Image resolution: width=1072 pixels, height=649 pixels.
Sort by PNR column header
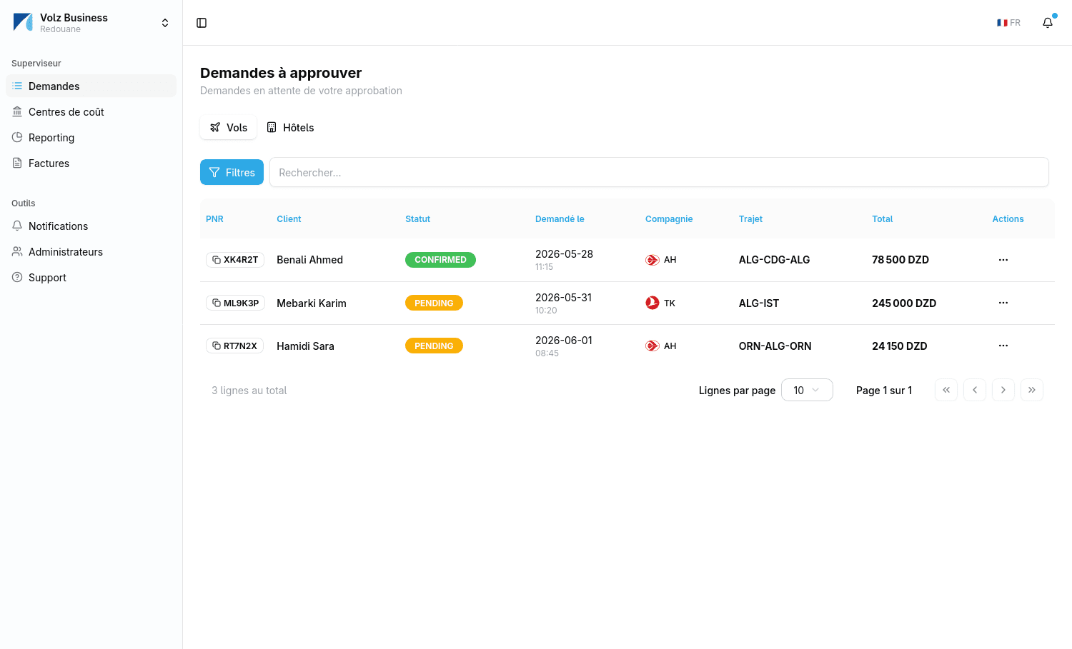pyautogui.click(x=214, y=219)
